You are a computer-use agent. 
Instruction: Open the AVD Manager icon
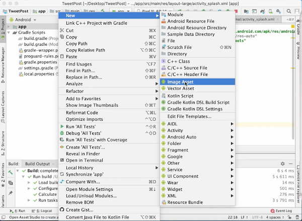click(270, 11)
